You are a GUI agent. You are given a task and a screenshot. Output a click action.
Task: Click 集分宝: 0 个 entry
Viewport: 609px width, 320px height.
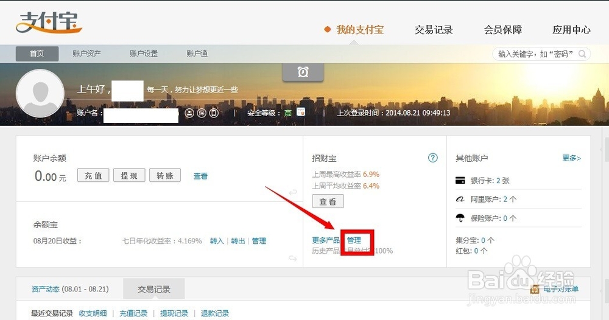tap(474, 240)
